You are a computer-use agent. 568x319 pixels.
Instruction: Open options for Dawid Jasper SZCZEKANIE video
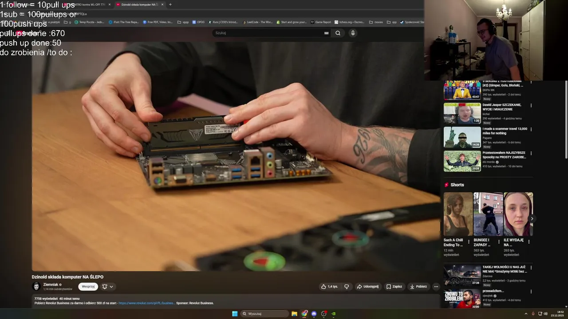(x=531, y=105)
